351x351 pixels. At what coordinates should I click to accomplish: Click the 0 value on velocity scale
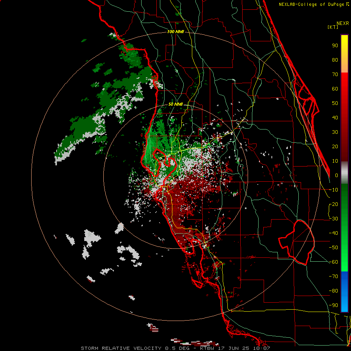pos(337,175)
